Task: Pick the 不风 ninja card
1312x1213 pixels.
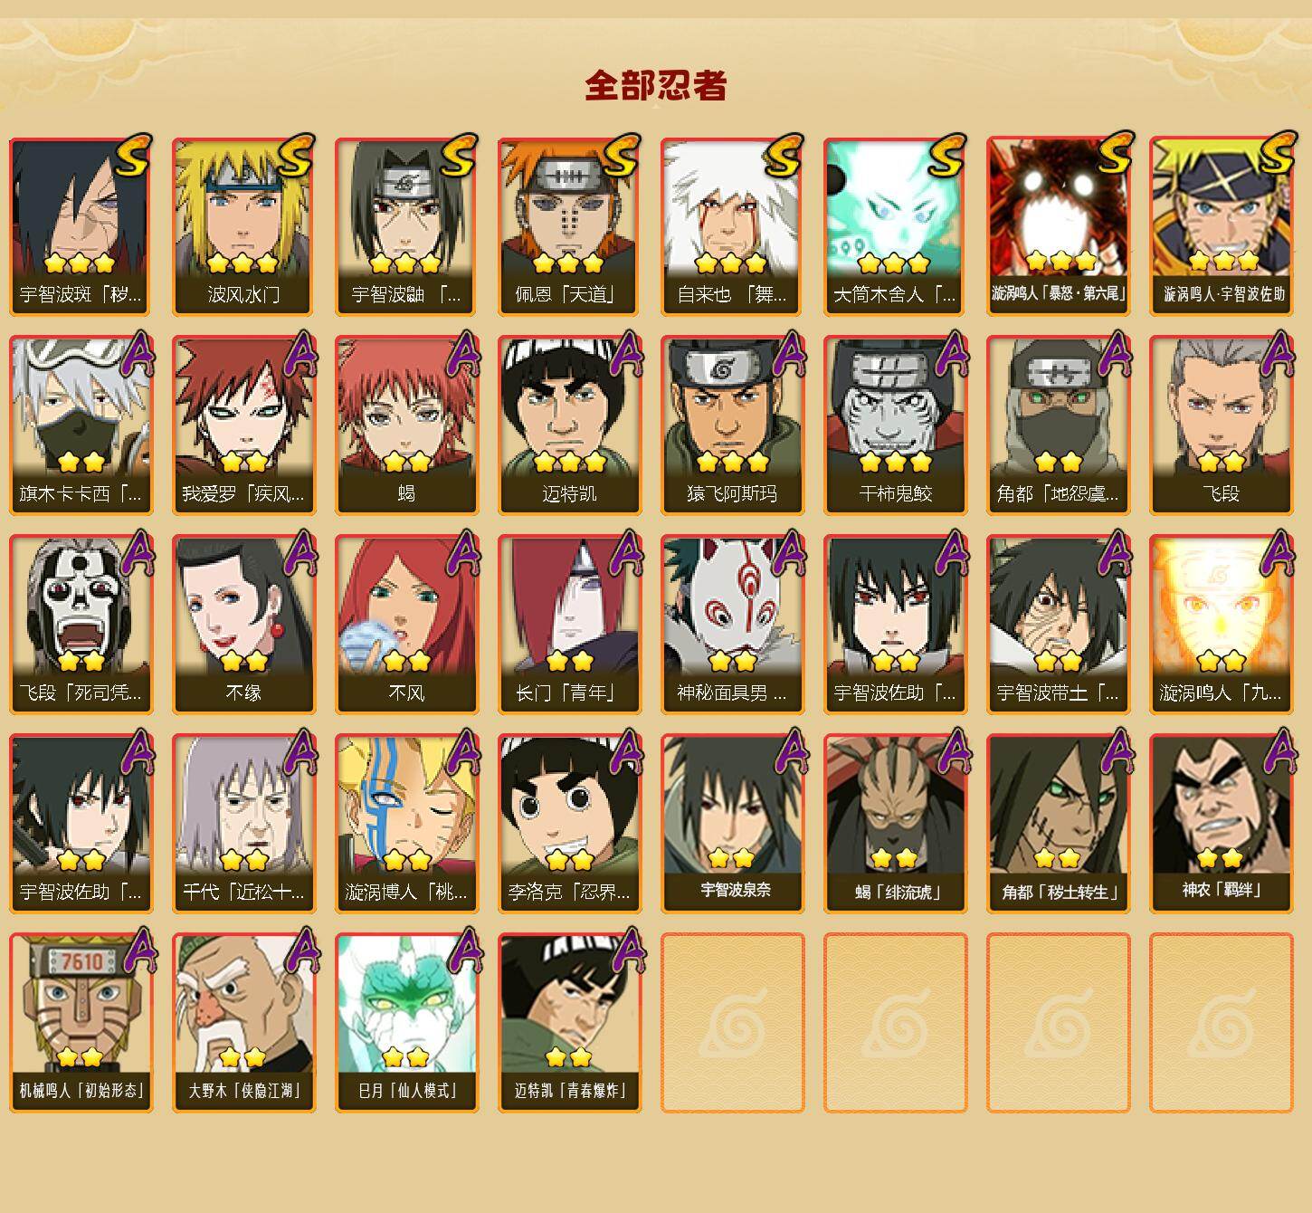Action: click(406, 625)
